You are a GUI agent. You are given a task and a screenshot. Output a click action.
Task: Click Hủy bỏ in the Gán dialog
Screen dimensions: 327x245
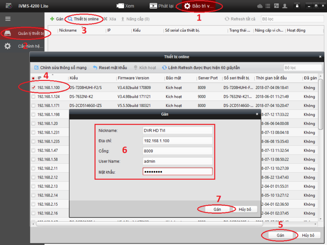click(x=245, y=209)
